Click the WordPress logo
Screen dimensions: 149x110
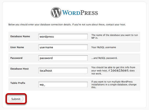tap(74, 12)
